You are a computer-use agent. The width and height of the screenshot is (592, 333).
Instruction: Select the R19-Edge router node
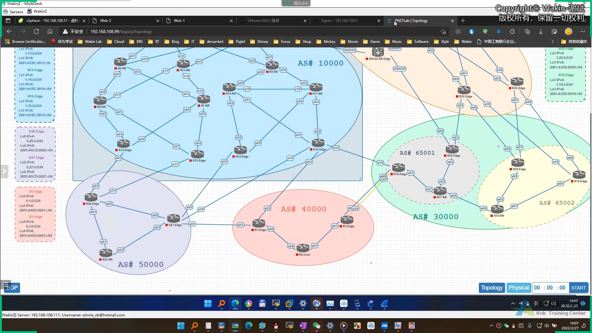click(579, 175)
